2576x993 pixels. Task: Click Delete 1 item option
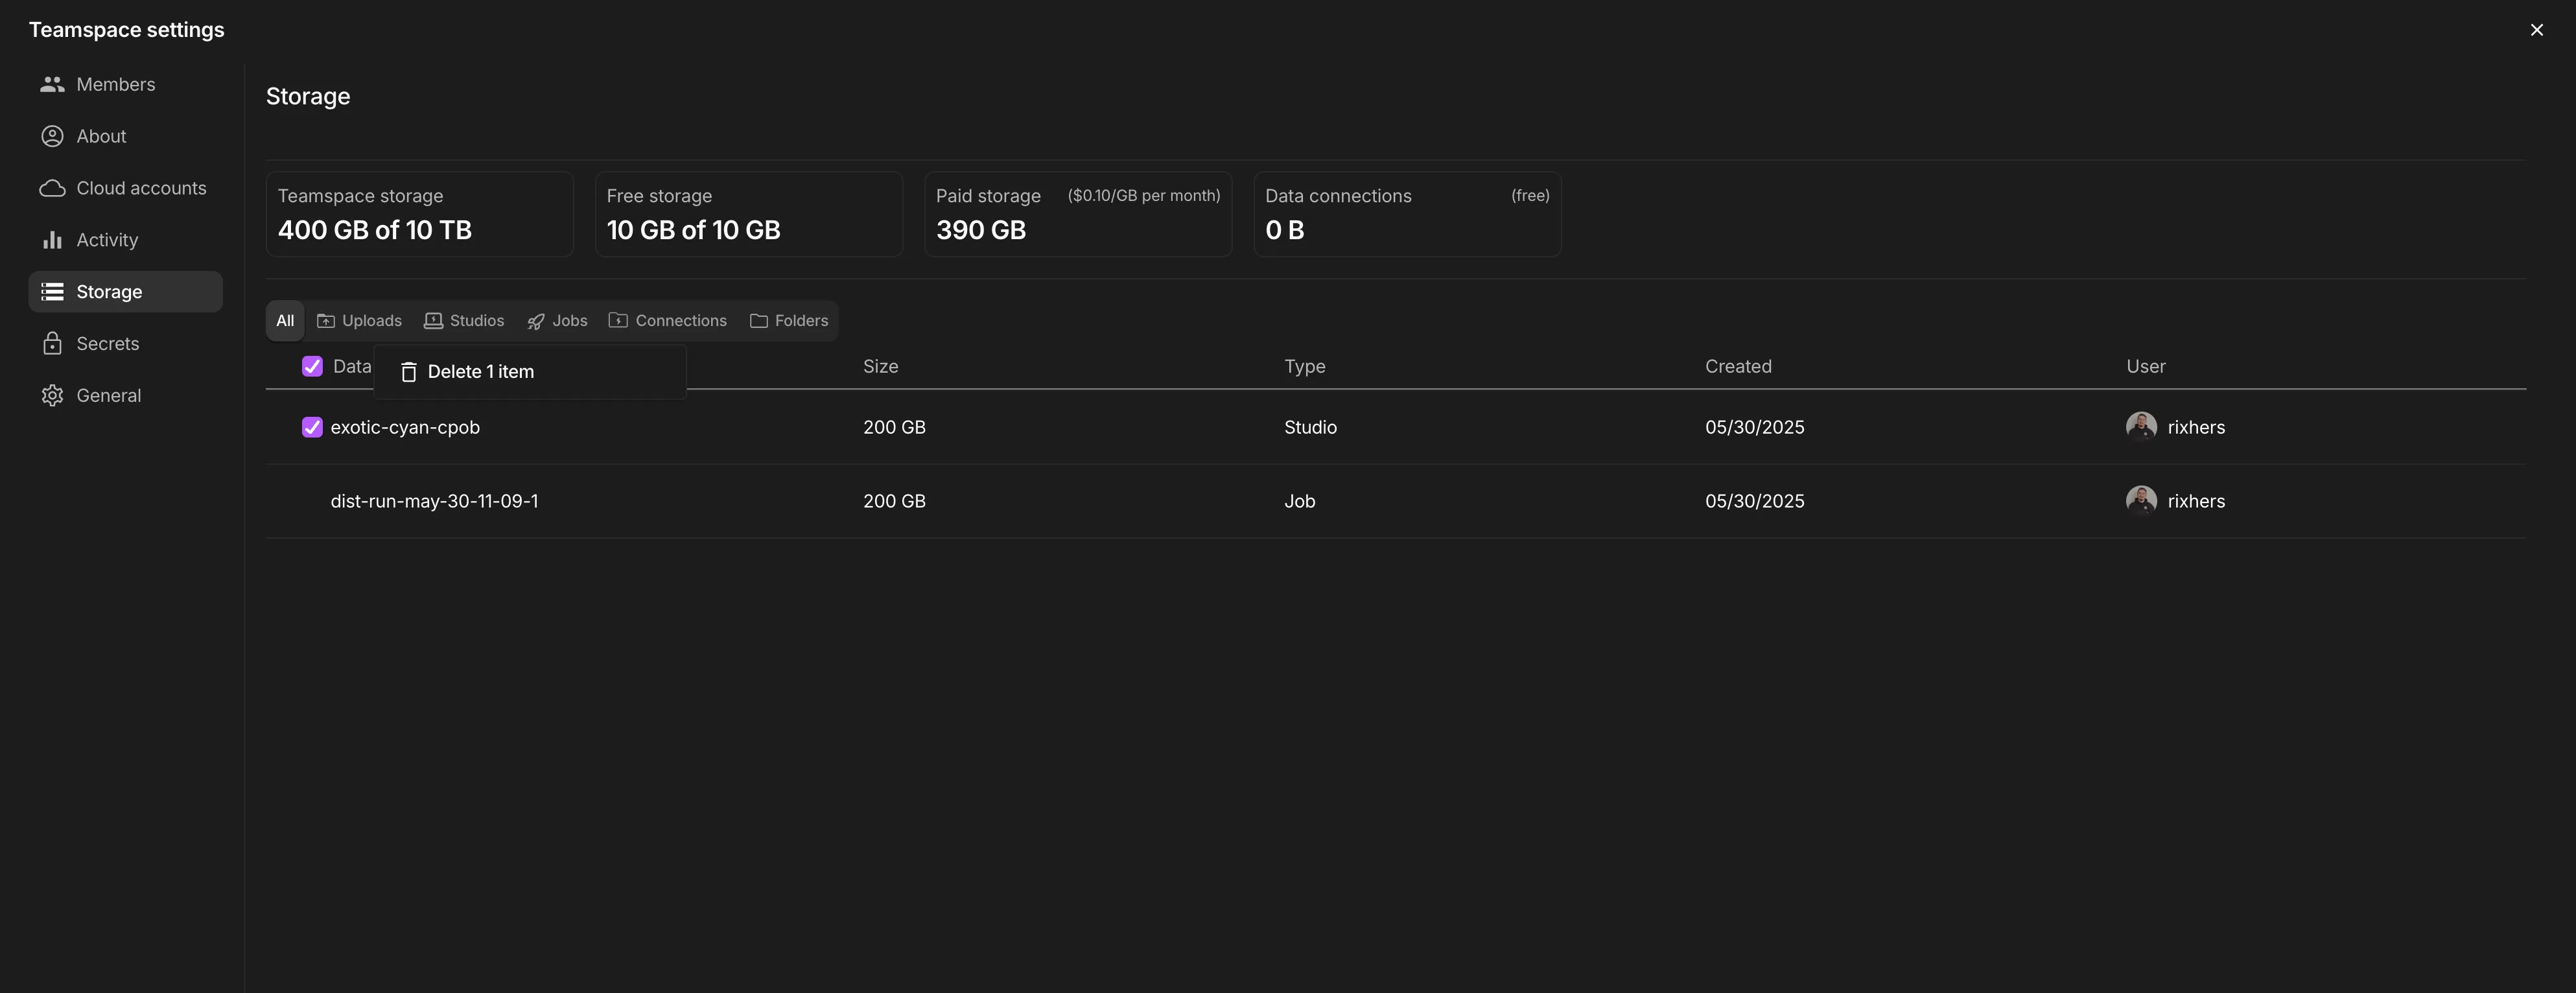(530, 372)
